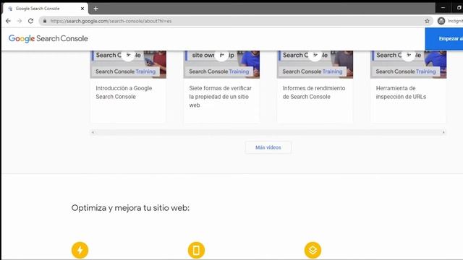Close the Google Search Console tab

[x=82, y=9]
